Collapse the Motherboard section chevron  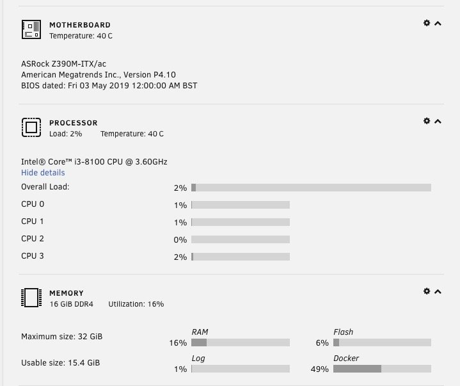pos(438,24)
